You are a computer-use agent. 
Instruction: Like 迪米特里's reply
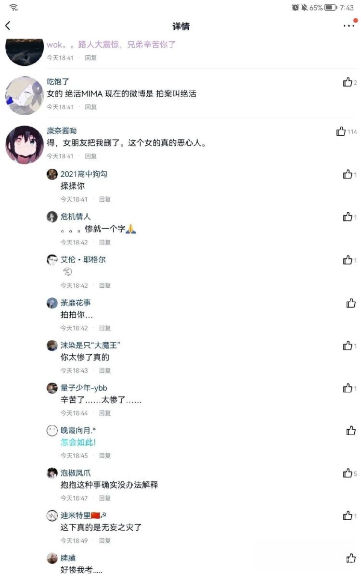pyautogui.click(x=348, y=515)
